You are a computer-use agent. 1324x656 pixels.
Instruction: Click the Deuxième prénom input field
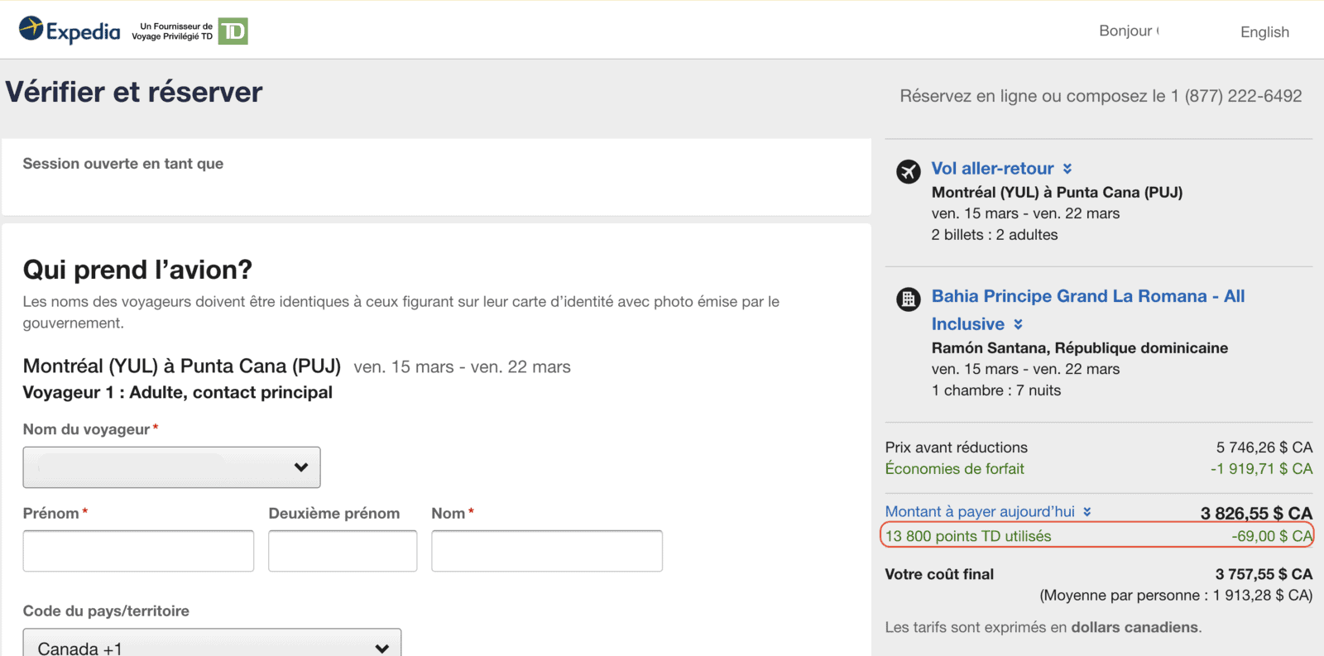click(x=343, y=551)
